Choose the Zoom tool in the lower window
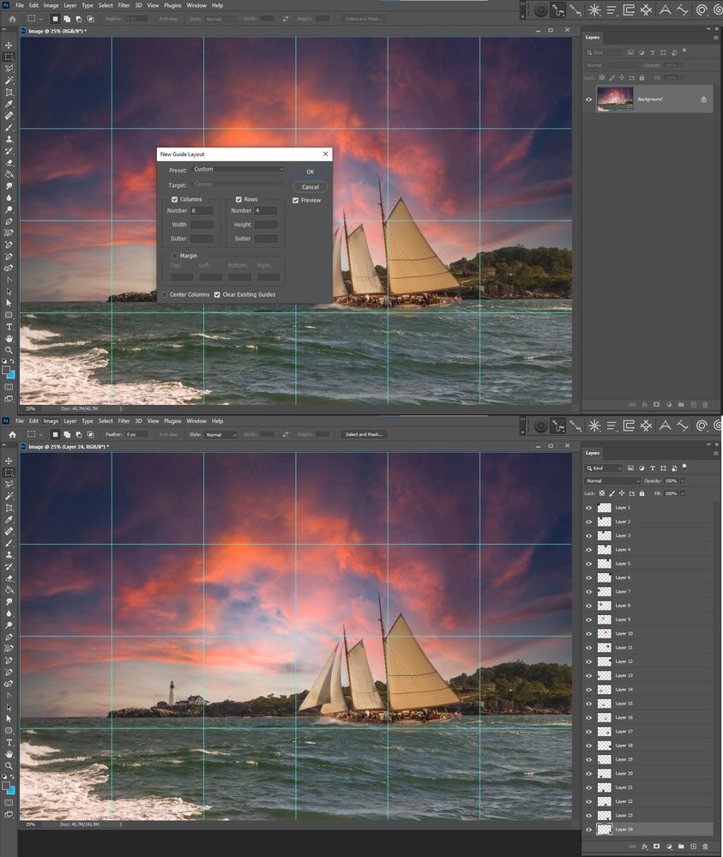Screen dimensions: 723x857 (x=9, y=766)
